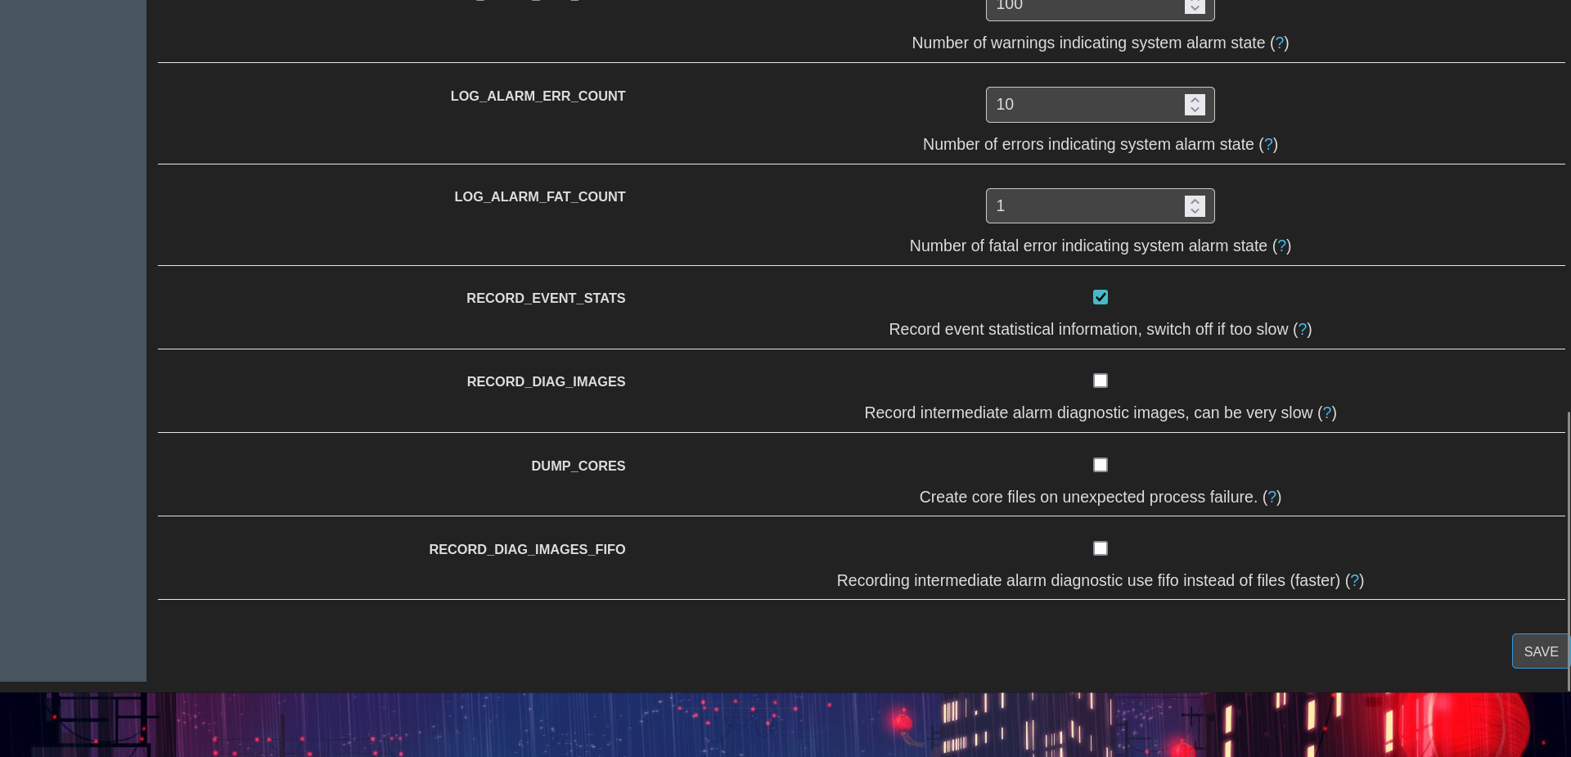Increment the LOG_ALARM_ERR_COUNT spinner value
This screenshot has width=1571, height=757.
click(1194, 101)
